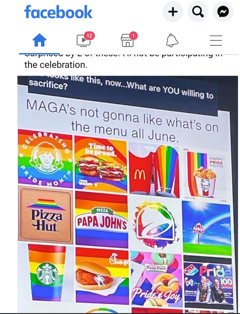Tap the Wendy's pride logo tile
Image resolution: width=240 pixels, height=314 pixels.
[45, 158]
